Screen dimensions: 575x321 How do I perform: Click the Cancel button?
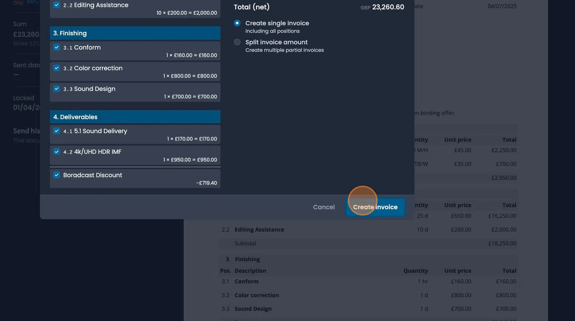(323, 206)
